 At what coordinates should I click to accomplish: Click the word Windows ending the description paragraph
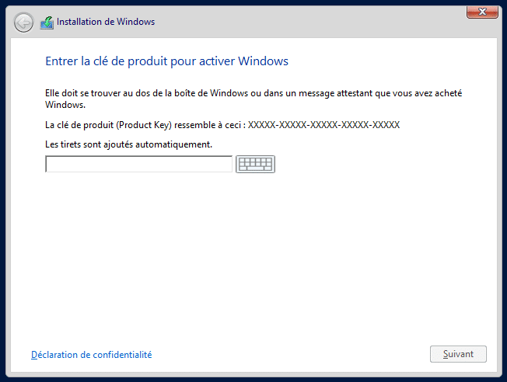tap(65, 105)
